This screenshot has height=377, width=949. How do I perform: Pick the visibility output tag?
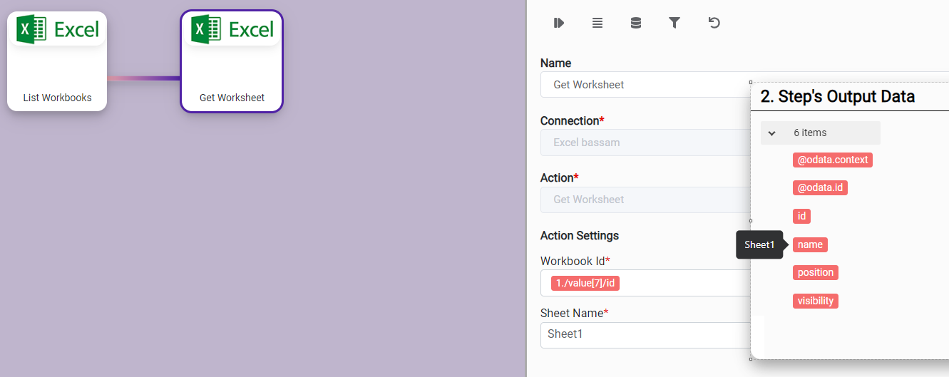(815, 301)
